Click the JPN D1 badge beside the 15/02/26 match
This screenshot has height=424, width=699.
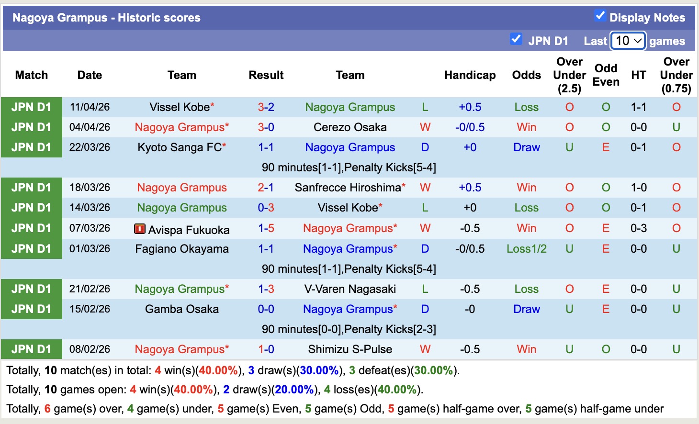click(x=31, y=309)
